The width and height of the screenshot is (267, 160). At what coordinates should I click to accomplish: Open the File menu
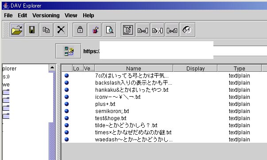pos(8,16)
